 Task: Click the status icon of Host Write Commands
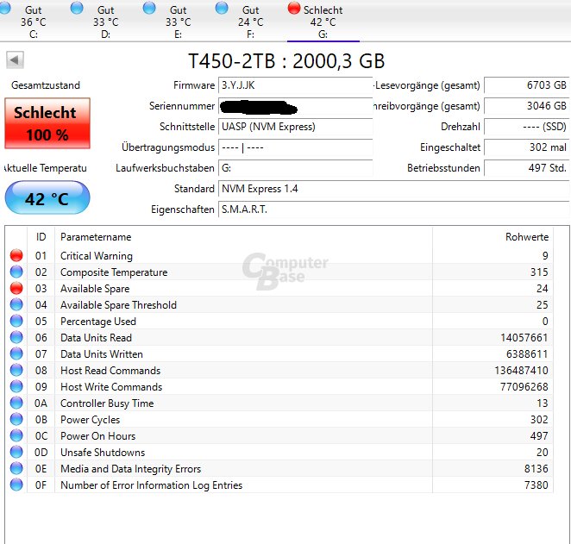[x=16, y=386]
